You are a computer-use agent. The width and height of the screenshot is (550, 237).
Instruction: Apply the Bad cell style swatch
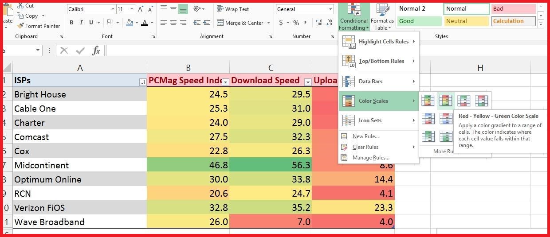point(513,9)
